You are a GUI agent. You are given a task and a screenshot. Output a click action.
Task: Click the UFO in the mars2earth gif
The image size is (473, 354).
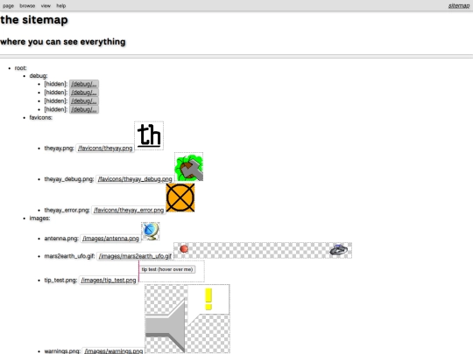point(338,250)
